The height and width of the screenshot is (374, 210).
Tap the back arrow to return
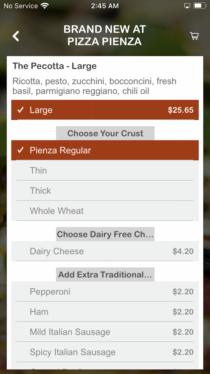16,36
